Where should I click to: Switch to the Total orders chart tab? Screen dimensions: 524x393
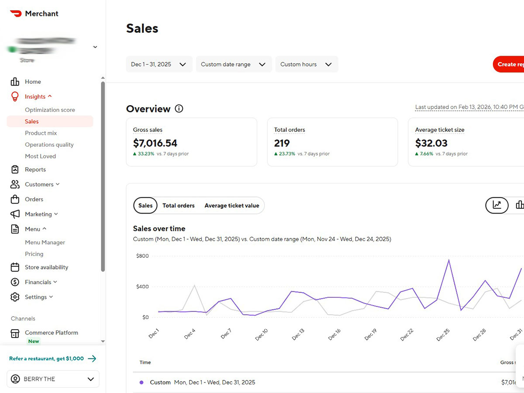(x=178, y=205)
